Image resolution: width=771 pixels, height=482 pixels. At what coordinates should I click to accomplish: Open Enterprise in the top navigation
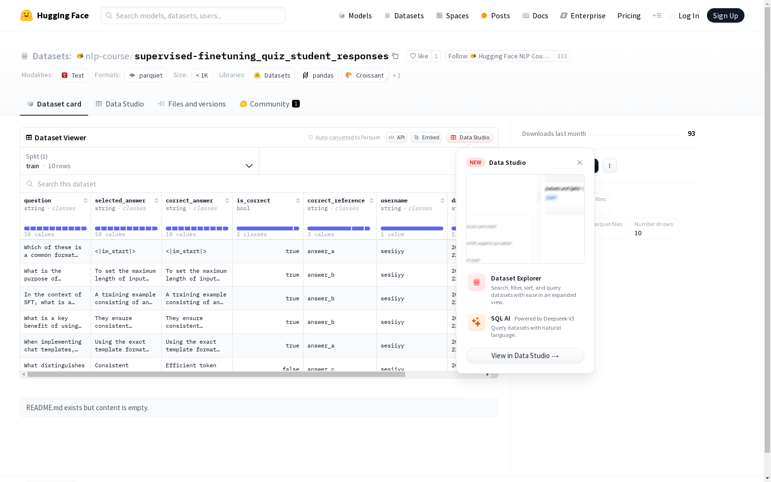(x=583, y=15)
